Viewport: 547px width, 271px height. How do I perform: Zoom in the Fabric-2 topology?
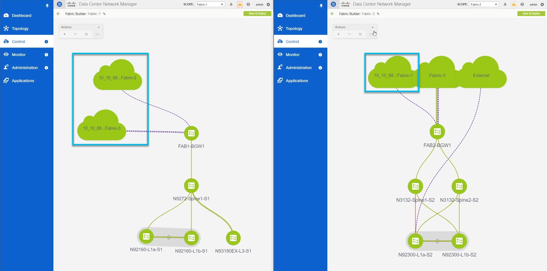click(x=338, y=34)
